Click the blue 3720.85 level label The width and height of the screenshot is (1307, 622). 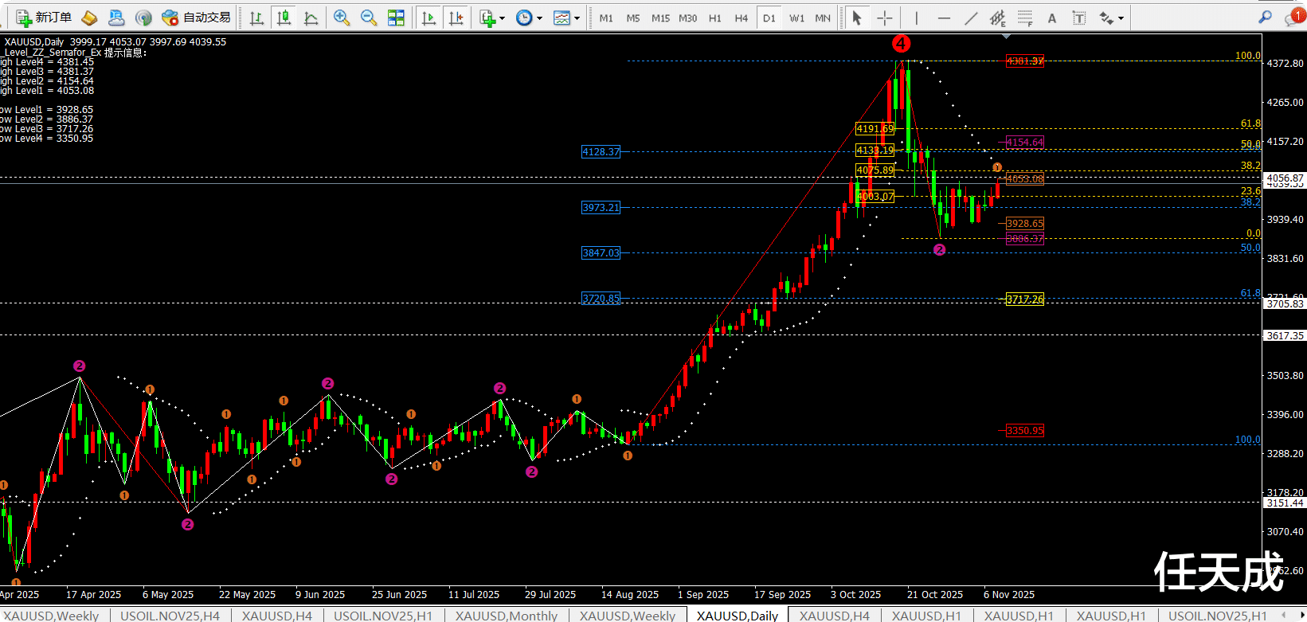pyautogui.click(x=601, y=299)
